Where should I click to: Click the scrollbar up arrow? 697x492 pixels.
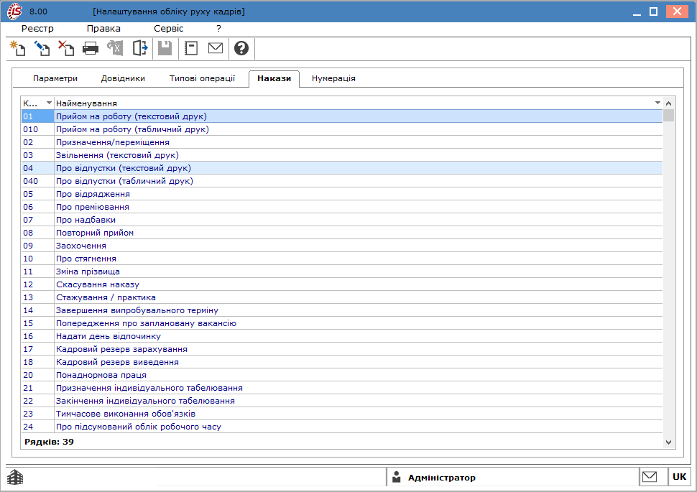tap(668, 103)
